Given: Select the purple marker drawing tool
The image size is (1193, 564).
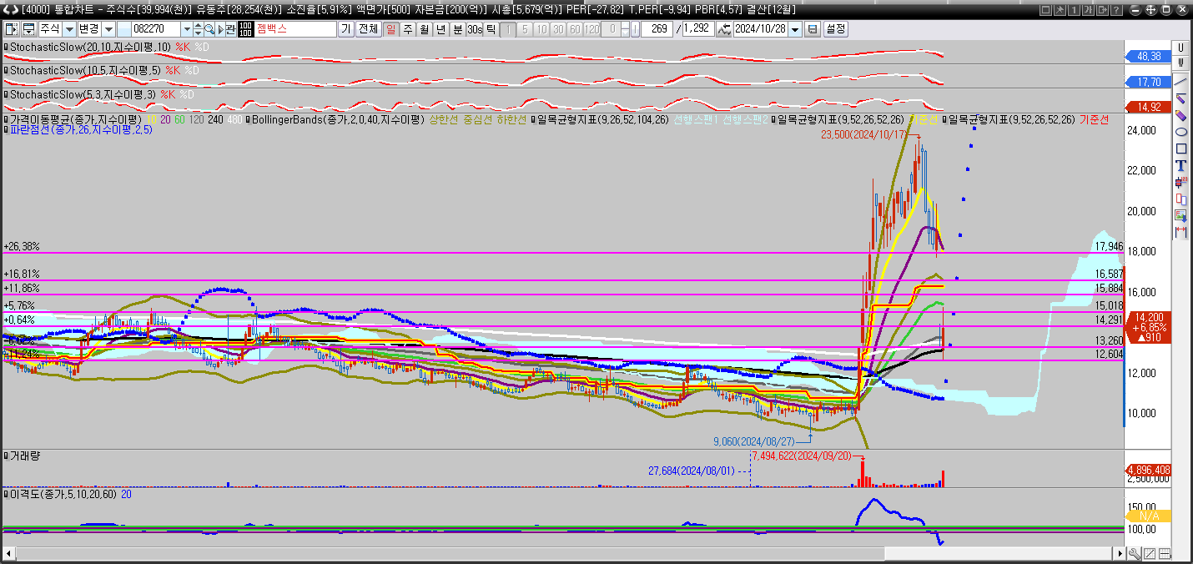Looking at the screenshot, I should click(1180, 115).
